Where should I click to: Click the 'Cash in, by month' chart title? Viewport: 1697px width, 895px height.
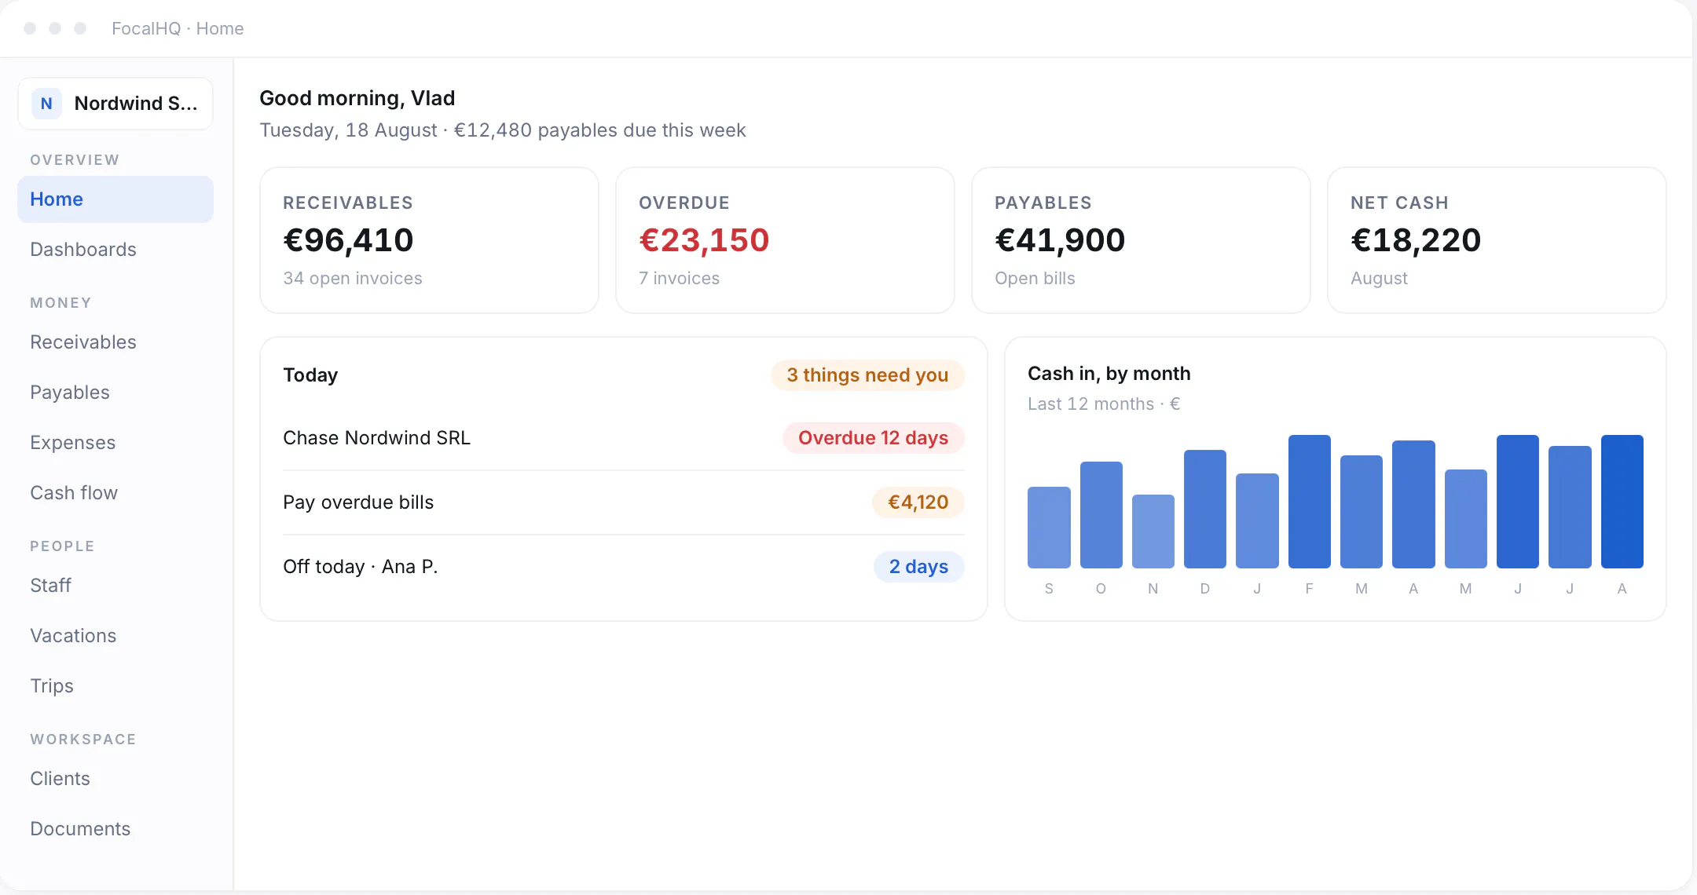1109,374
